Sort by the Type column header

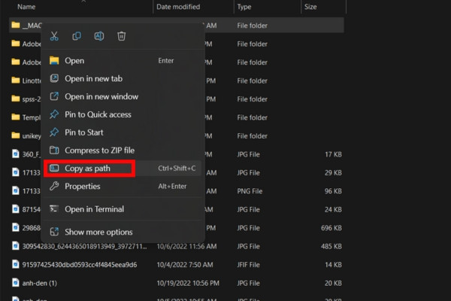244,7
